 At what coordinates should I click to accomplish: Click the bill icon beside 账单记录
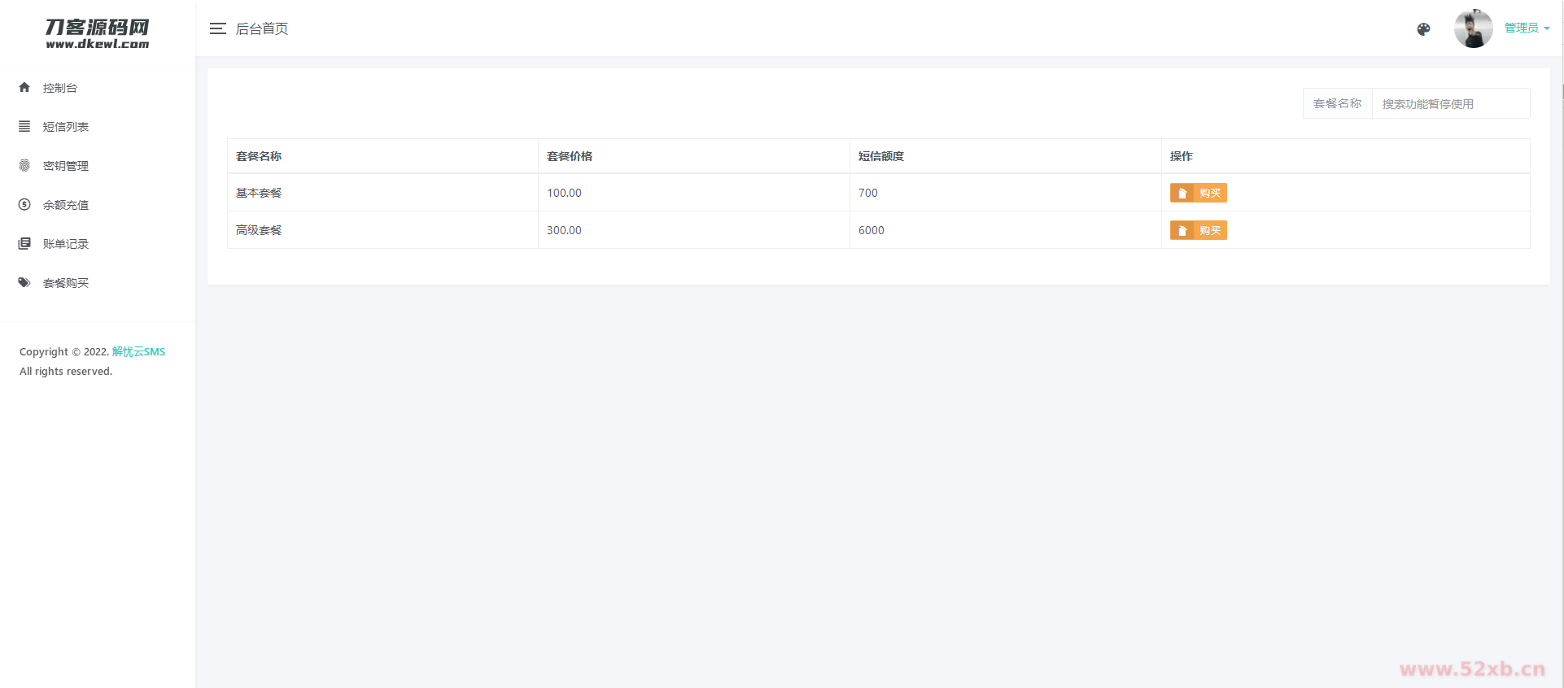click(24, 243)
